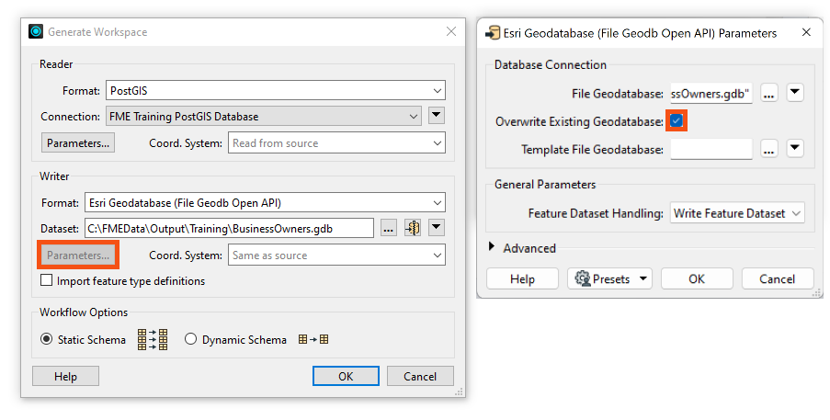
Task: Click OK in Generate Workspace dialog
Action: coord(346,376)
